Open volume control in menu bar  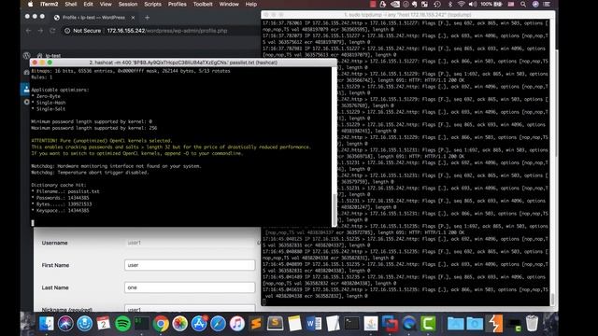tap(473, 4)
